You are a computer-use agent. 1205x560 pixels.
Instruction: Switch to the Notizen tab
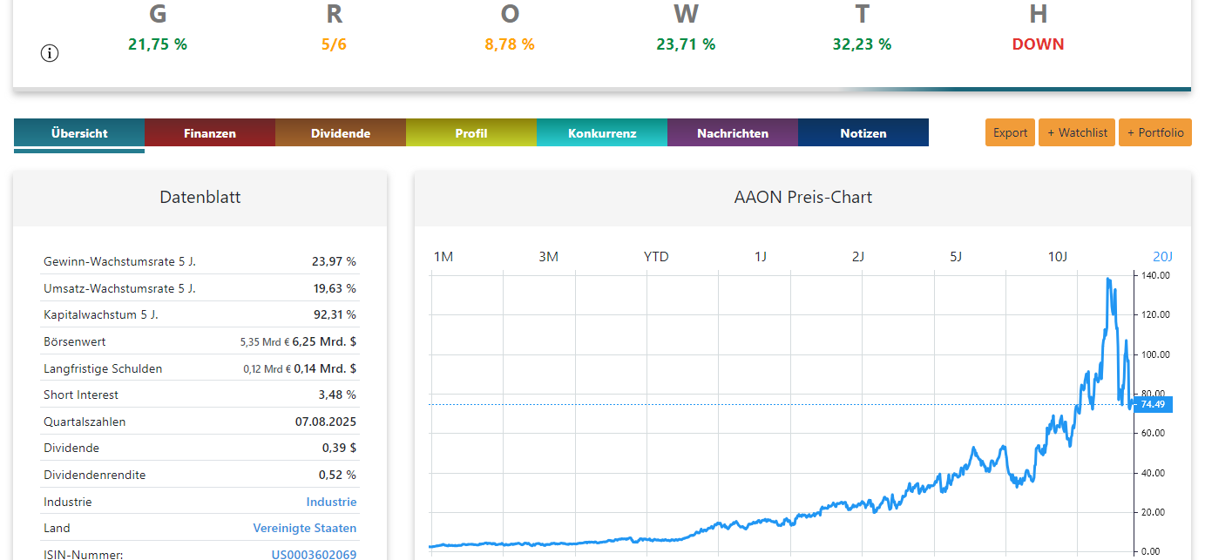click(x=863, y=133)
